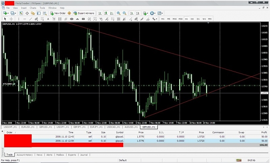
Task: Toggle the Expert Advisors button
Action: pos(84,13)
